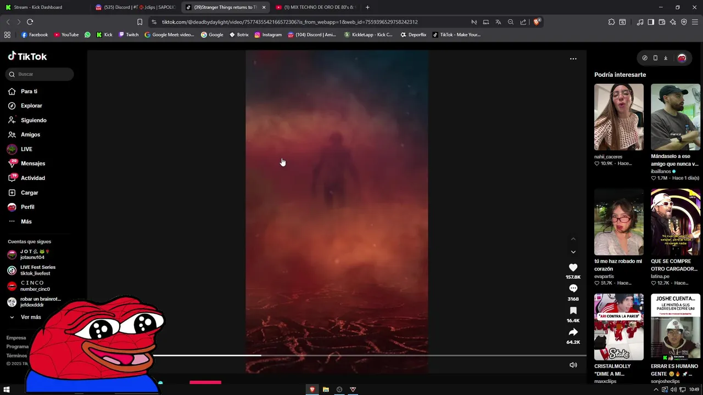Screen dimensions: 703x395
Task: Go to the previous video with the up arrow
Action: (573, 239)
